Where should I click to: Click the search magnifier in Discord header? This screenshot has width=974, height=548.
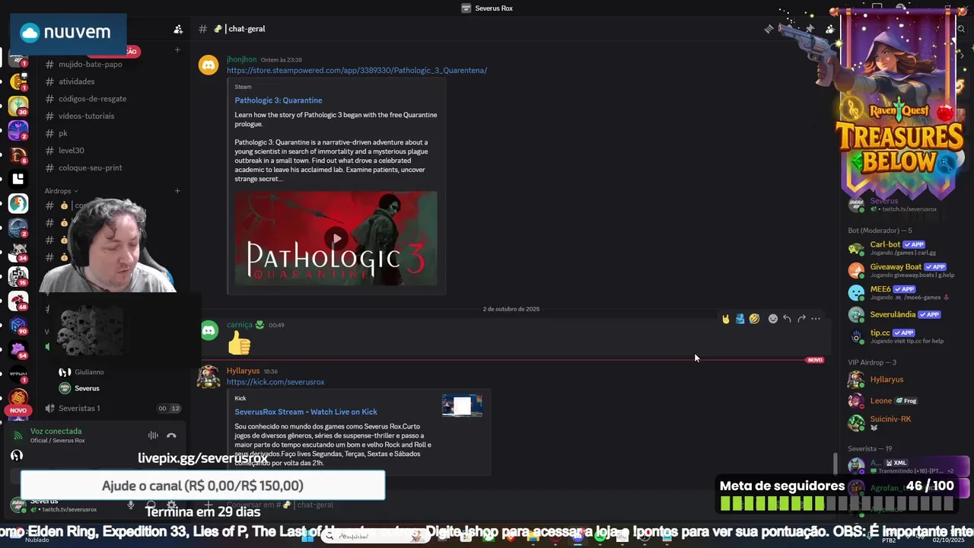click(x=961, y=29)
